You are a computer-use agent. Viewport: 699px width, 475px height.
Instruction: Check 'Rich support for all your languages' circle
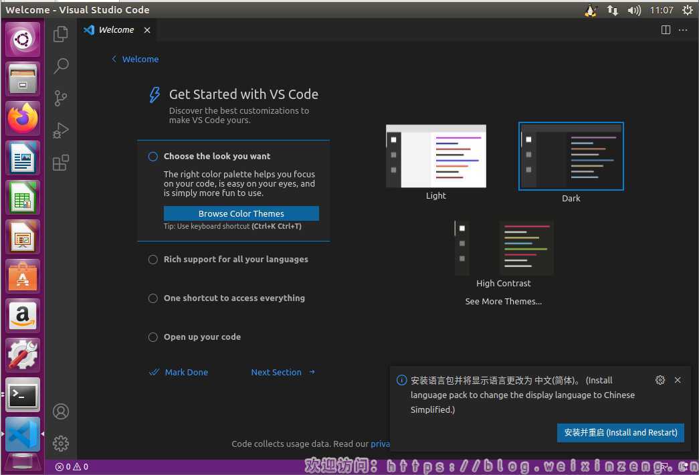click(153, 260)
